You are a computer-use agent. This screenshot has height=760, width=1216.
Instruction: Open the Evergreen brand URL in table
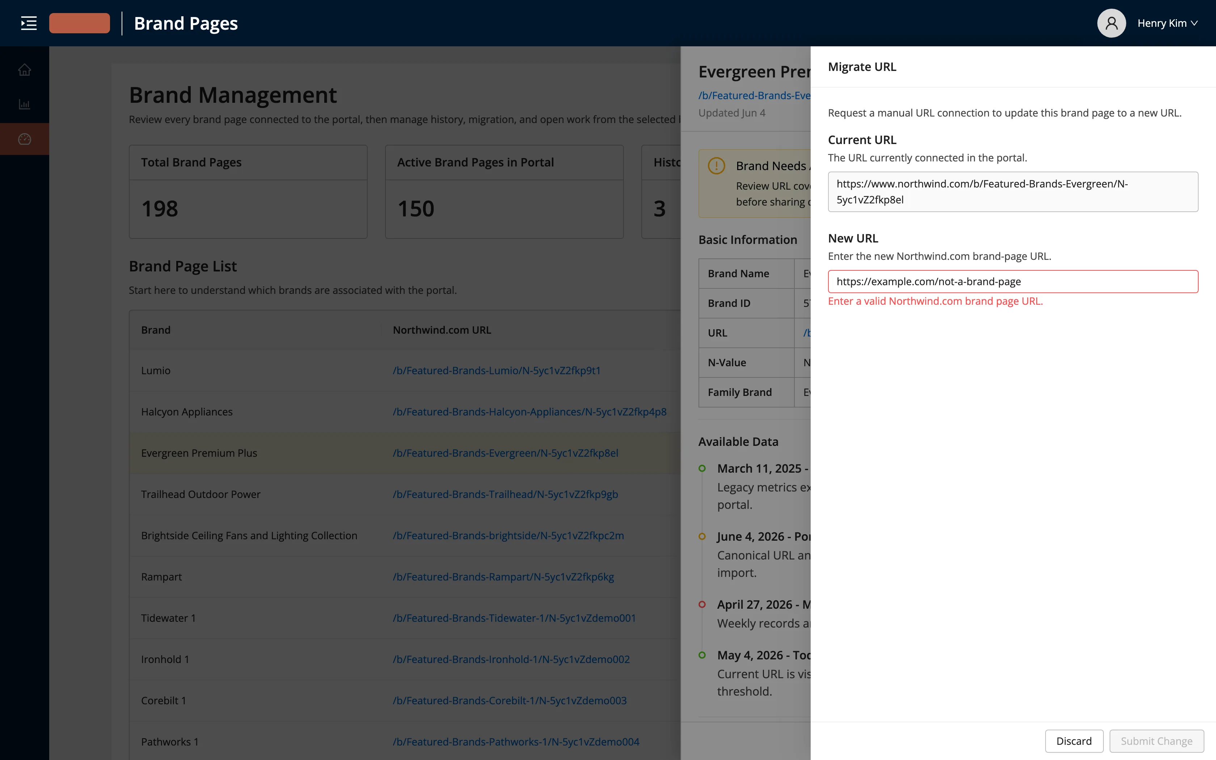pyautogui.click(x=505, y=453)
